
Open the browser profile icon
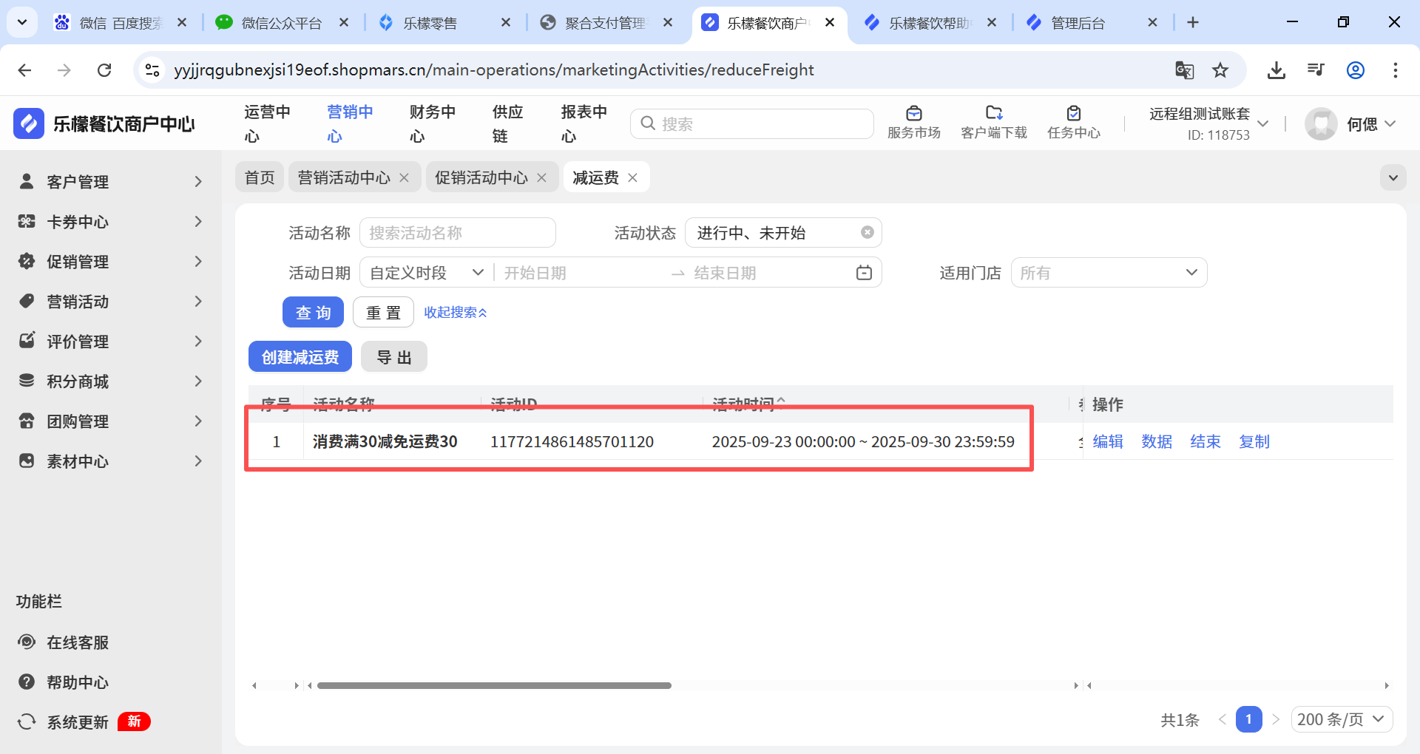[1356, 70]
